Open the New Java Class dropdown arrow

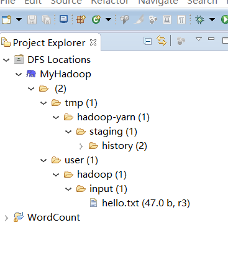coord(108,20)
